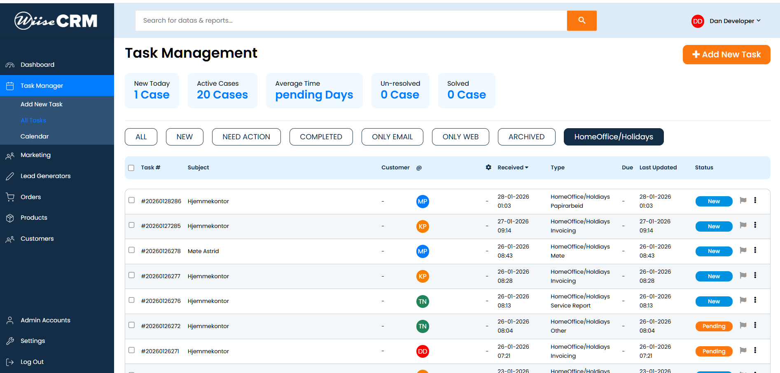Click the MP avatar on task #20260128286
The height and width of the screenshot is (373, 780).
(x=423, y=202)
